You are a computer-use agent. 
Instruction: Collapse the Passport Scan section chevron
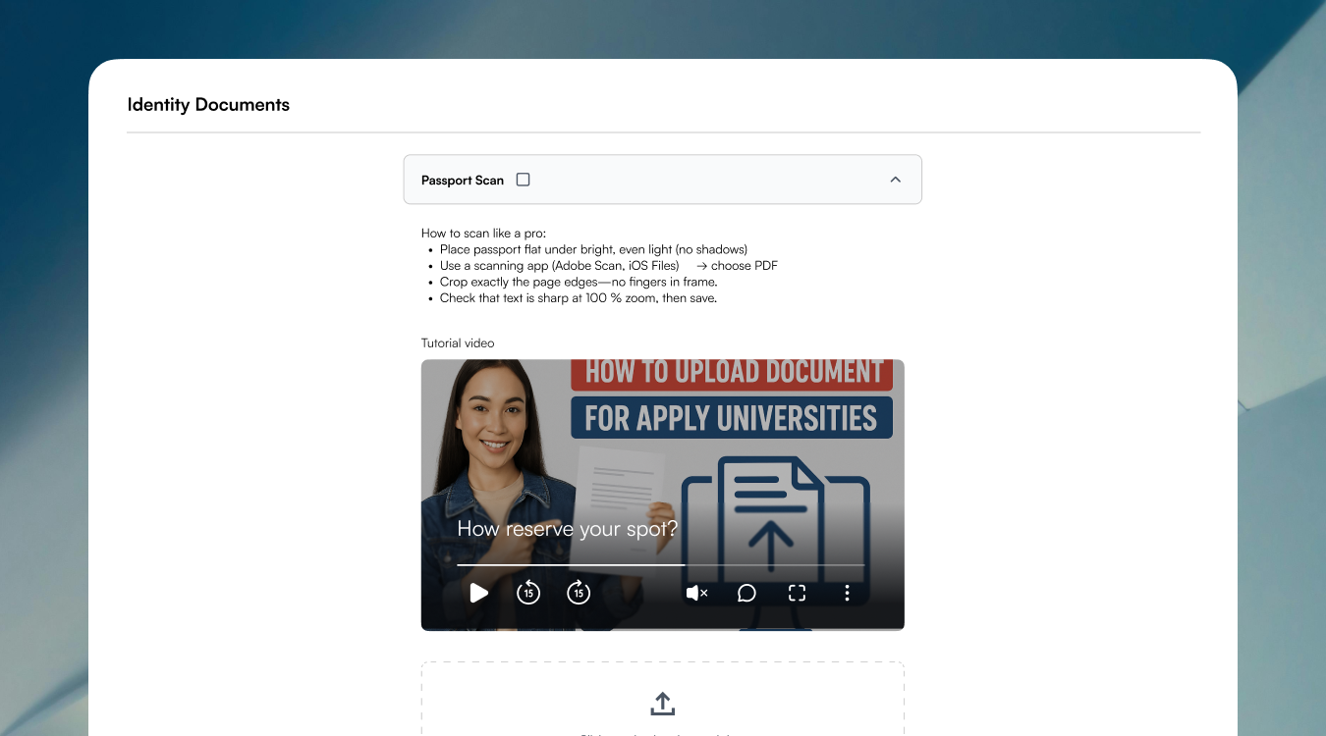pos(895,180)
